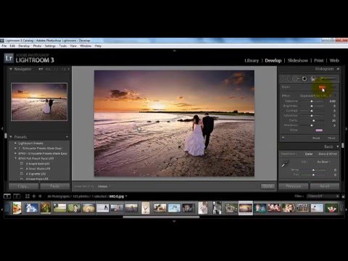Click Close in graduated filter panel
This screenshot has width=348, height=261.
click(331, 138)
